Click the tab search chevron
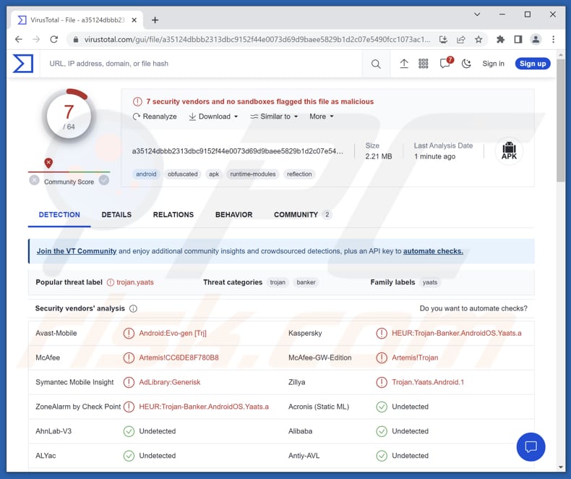 click(477, 14)
